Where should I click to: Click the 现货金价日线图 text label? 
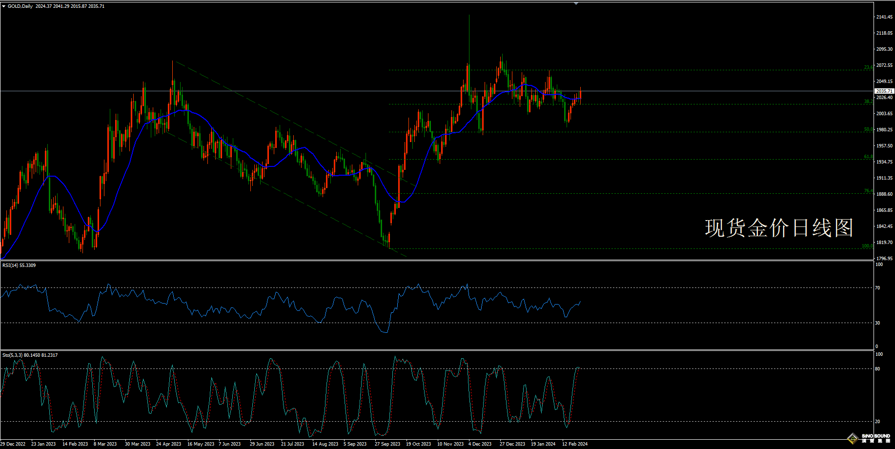tap(779, 228)
